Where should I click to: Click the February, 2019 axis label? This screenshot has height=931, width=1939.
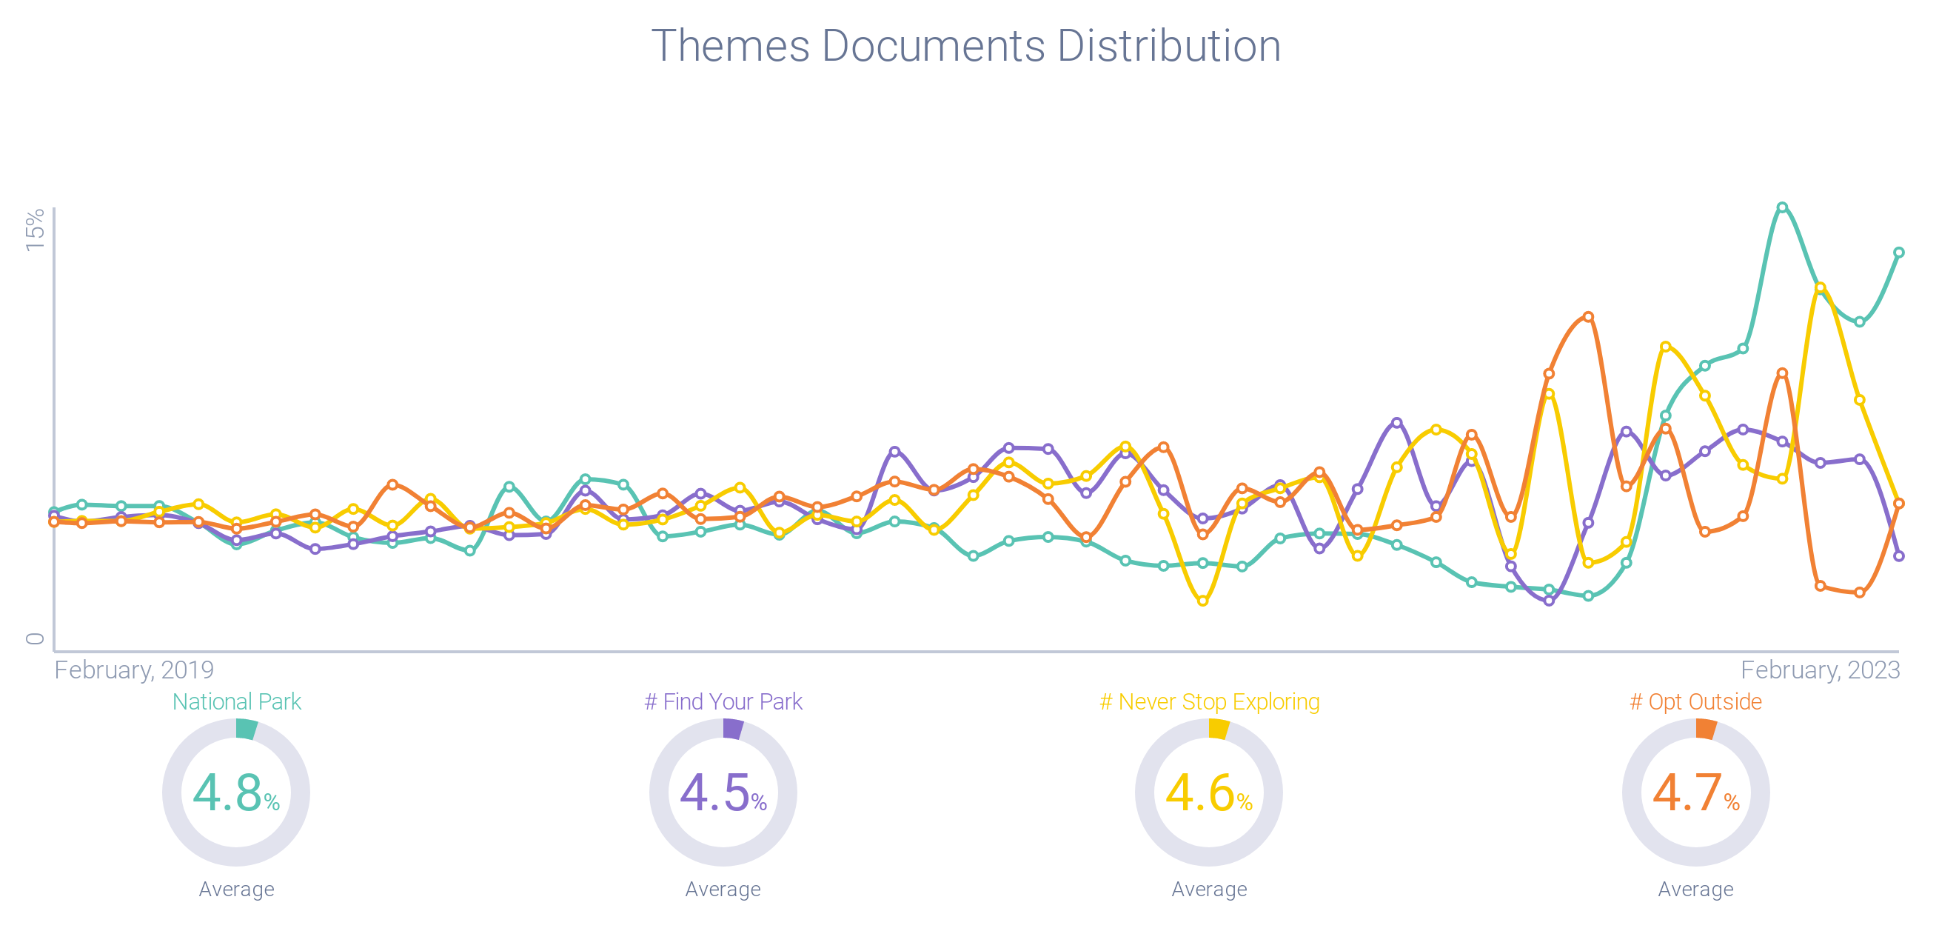(x=134, y=670)
